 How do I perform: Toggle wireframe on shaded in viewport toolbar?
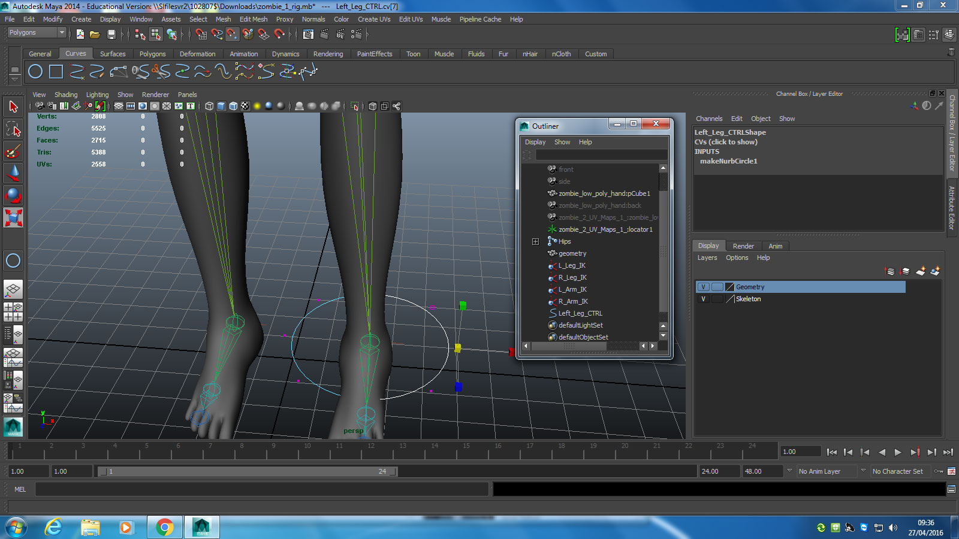pos(234,106)
